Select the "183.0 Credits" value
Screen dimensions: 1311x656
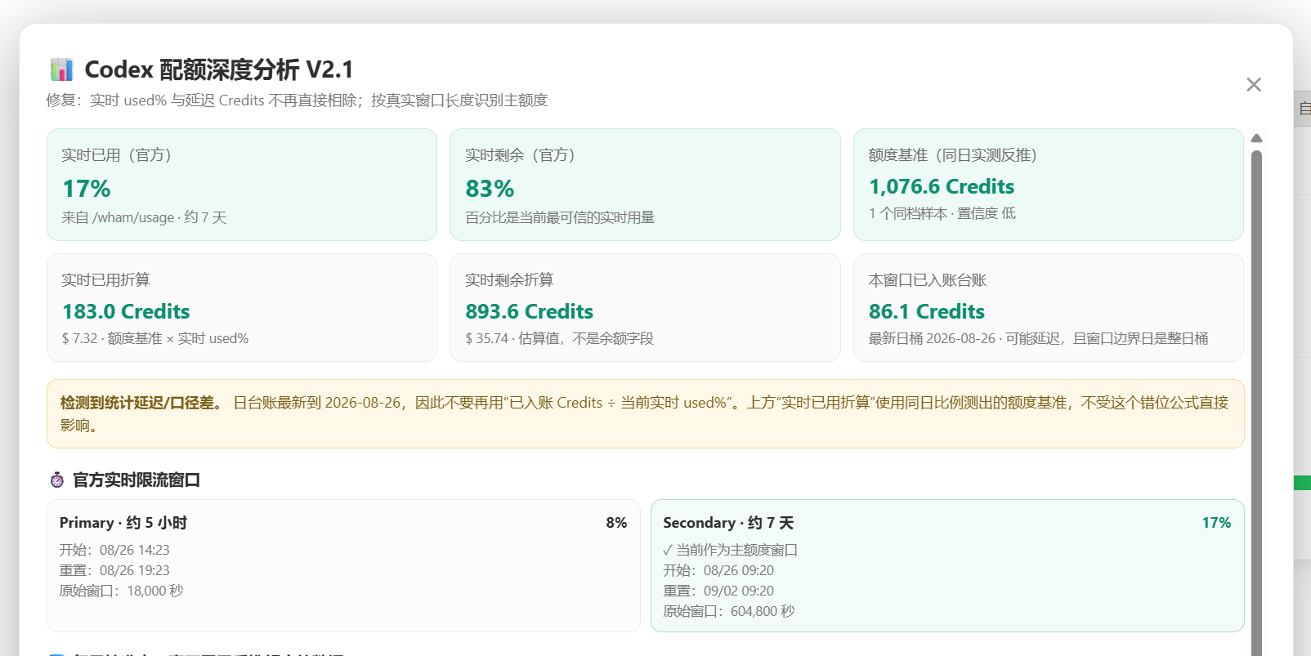(x=126, y=311)
